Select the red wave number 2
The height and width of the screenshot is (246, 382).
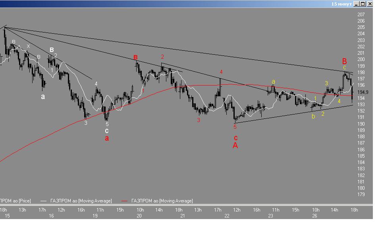pos(162,57)
